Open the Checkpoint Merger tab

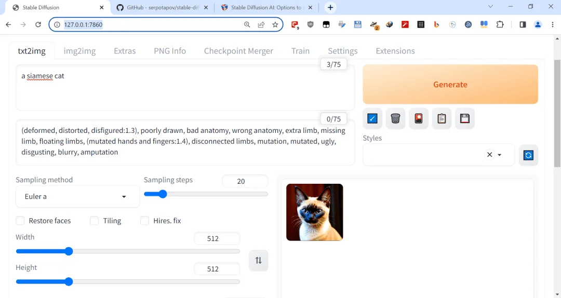pyautogui.click(x=238, y=51)
